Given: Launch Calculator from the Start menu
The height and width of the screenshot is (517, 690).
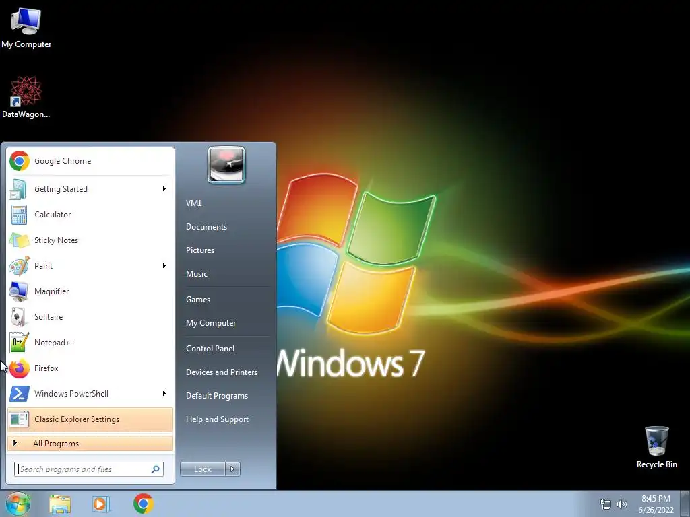Looking at the screenshot, I should click(x=91, y=215).
